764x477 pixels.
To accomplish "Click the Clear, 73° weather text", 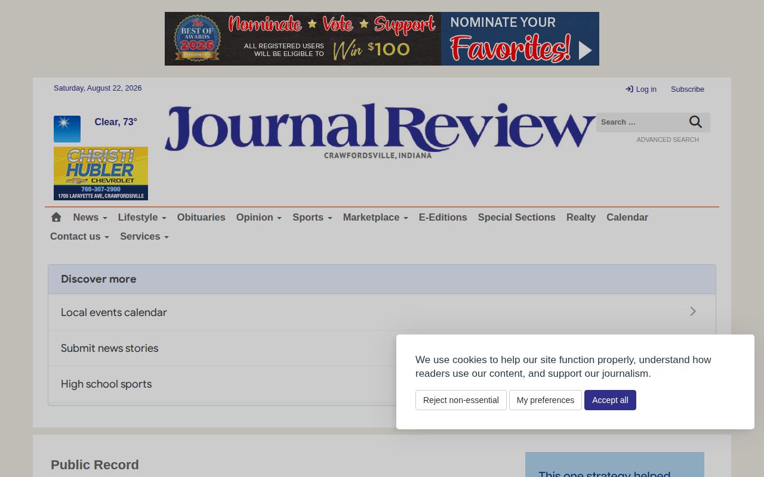I will (116, 122).
